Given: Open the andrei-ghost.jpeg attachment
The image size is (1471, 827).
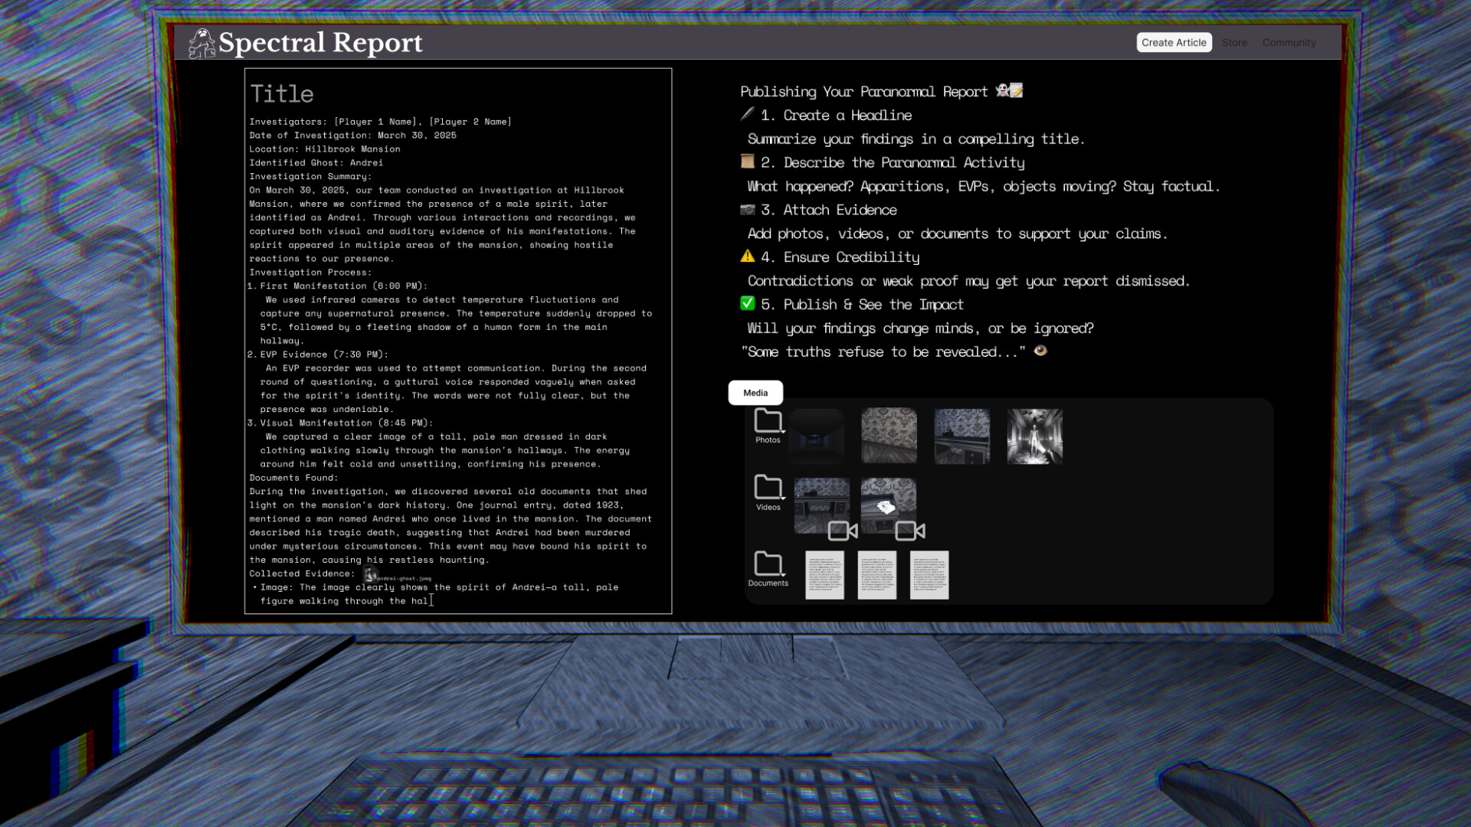Looking at the screenshot, I should click(398, 578).
